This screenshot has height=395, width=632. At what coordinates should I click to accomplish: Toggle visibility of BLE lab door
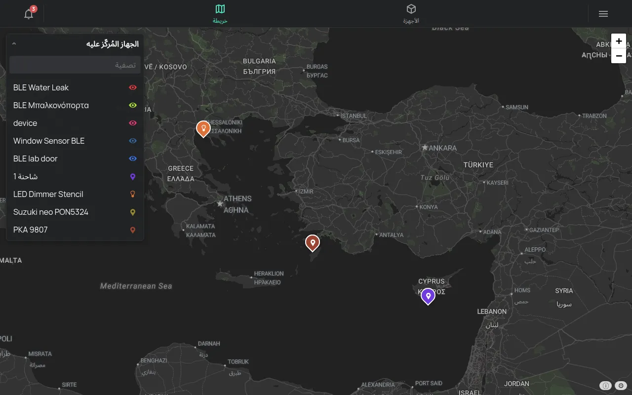132,158
